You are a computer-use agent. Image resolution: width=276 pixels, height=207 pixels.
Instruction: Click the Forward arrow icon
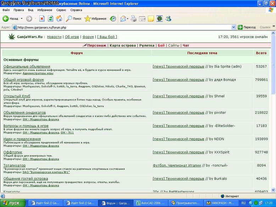coord(29,18)
